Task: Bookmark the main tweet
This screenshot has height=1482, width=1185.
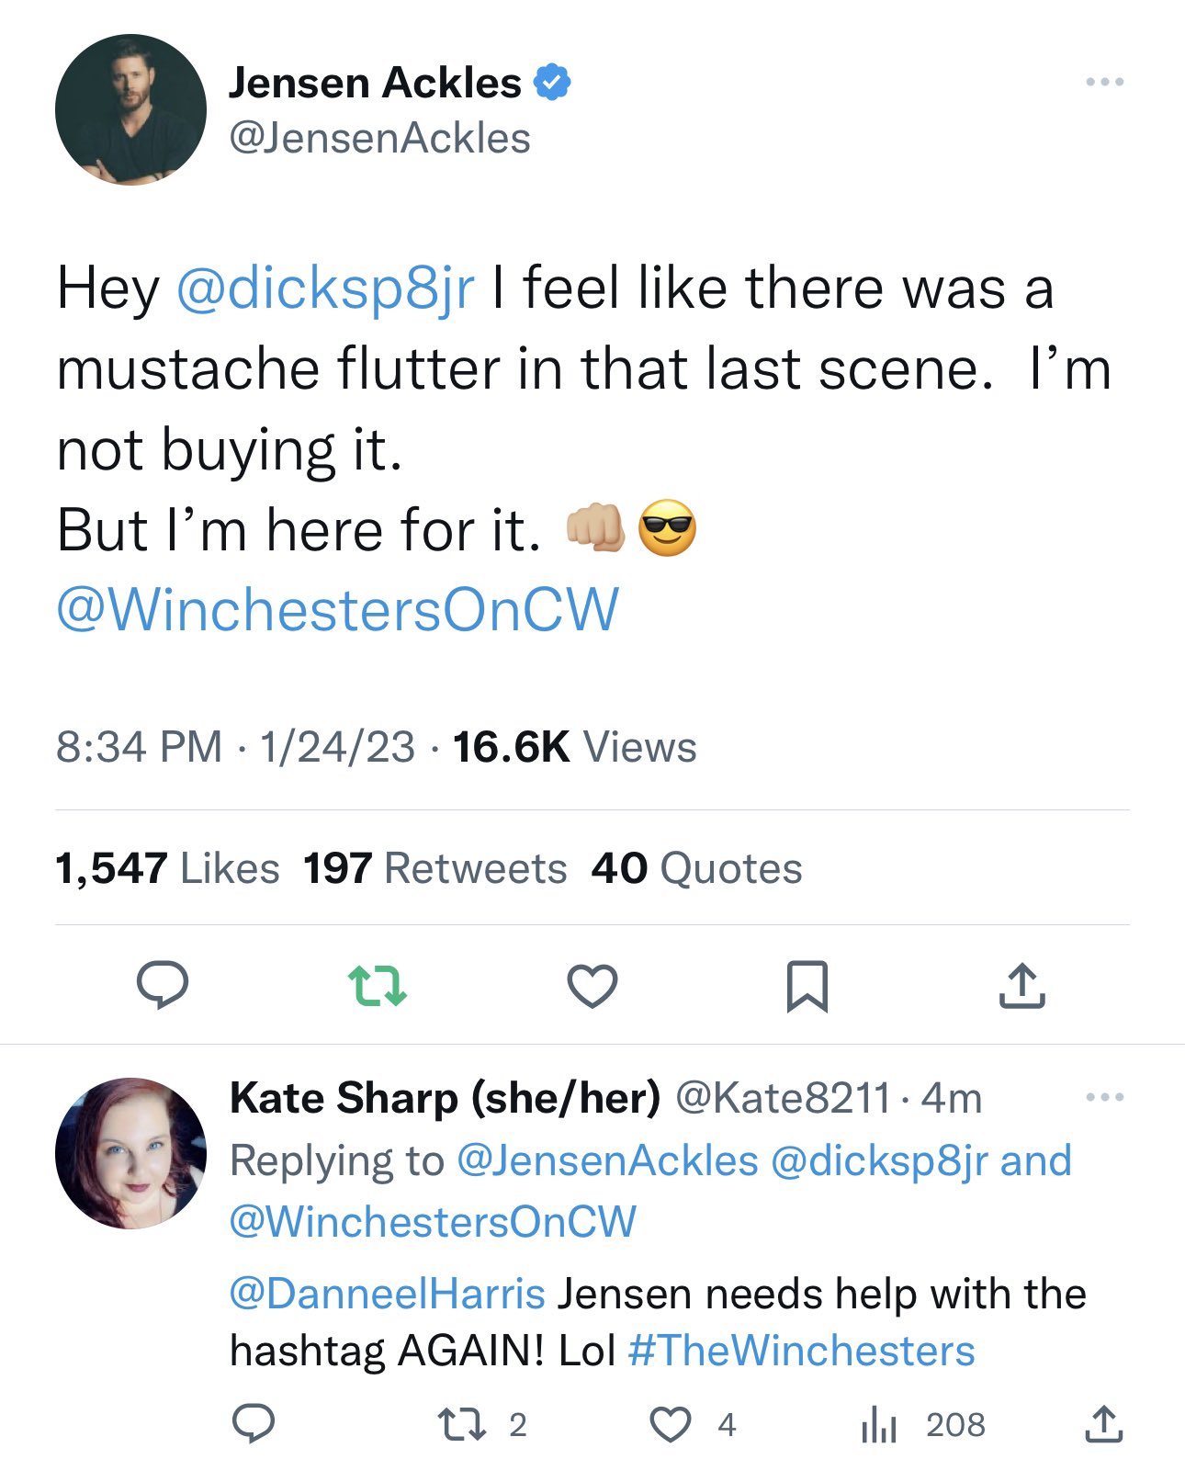Action: point(807,986)
